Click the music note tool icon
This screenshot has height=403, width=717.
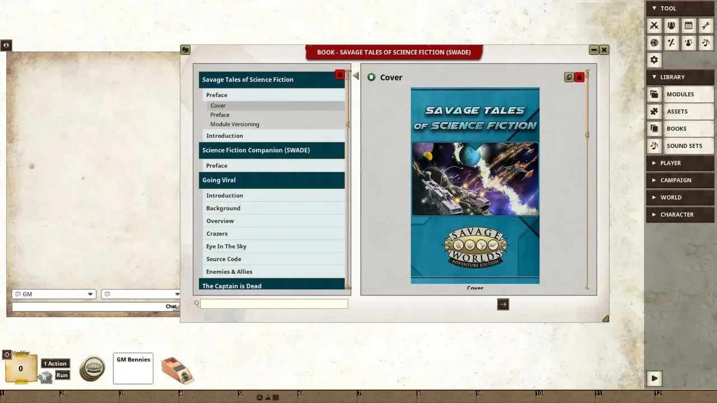(706, 43)
